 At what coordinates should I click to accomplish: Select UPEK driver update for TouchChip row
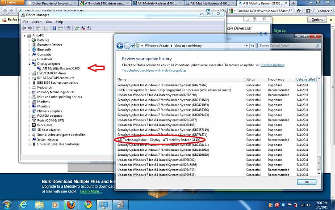pyautogui.click(x=216, y=90)
